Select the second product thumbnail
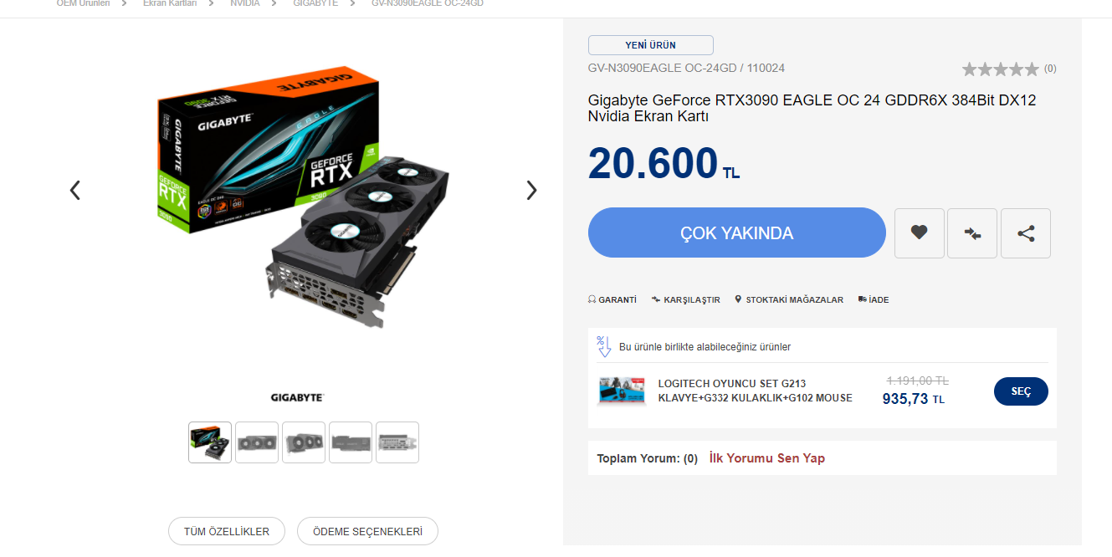Viewport: 1112px width, 557px height. [257, 442]
